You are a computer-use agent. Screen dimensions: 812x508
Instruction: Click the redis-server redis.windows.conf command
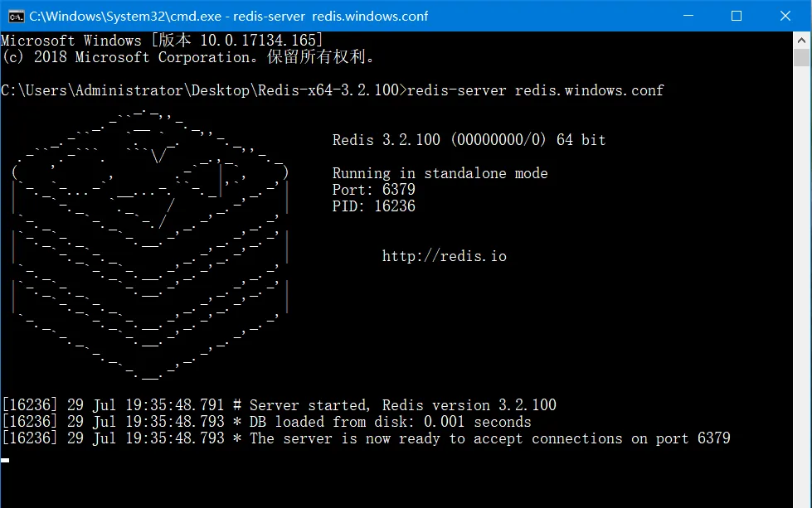coord(535,90)
